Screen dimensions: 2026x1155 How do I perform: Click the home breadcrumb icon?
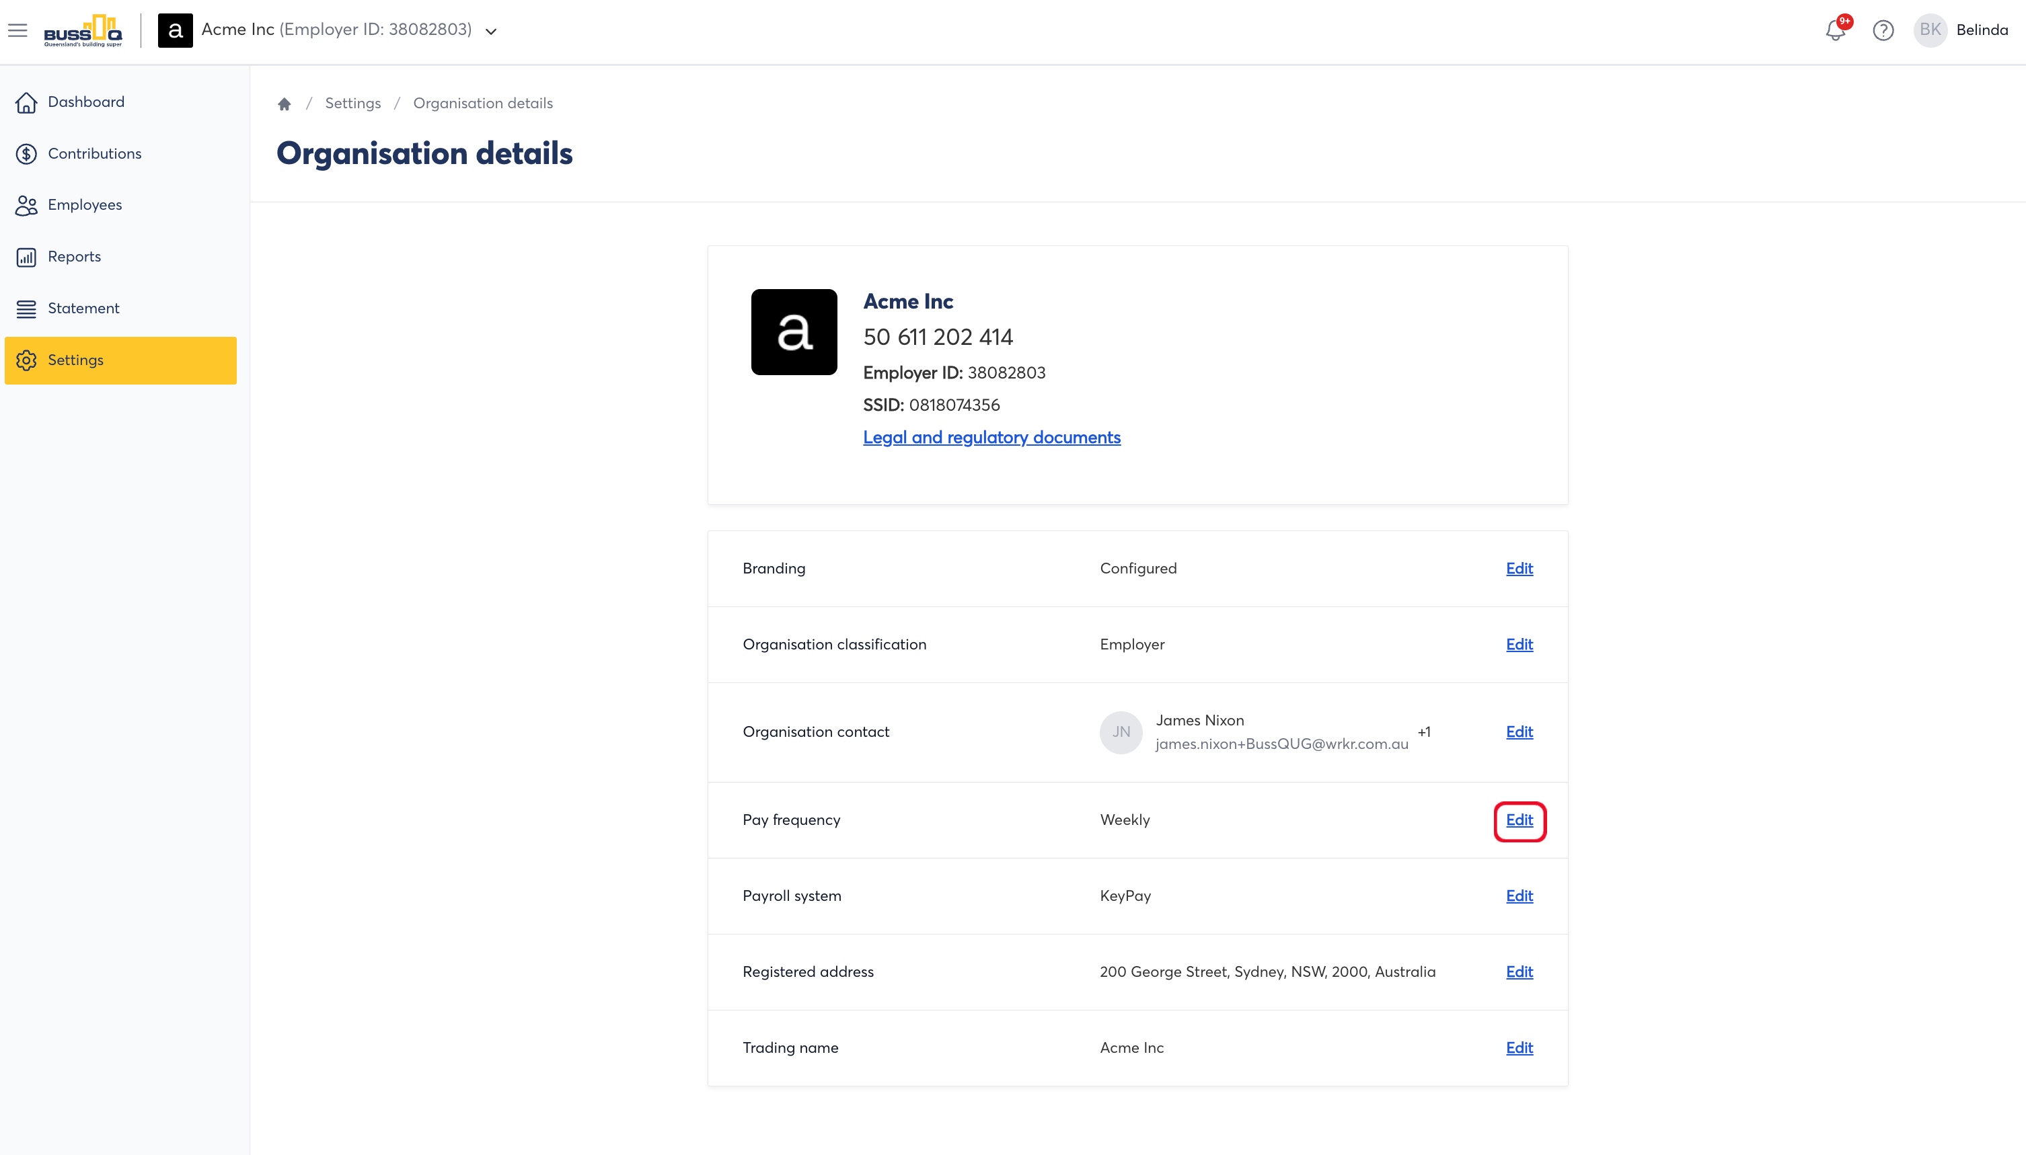[284, 104]
